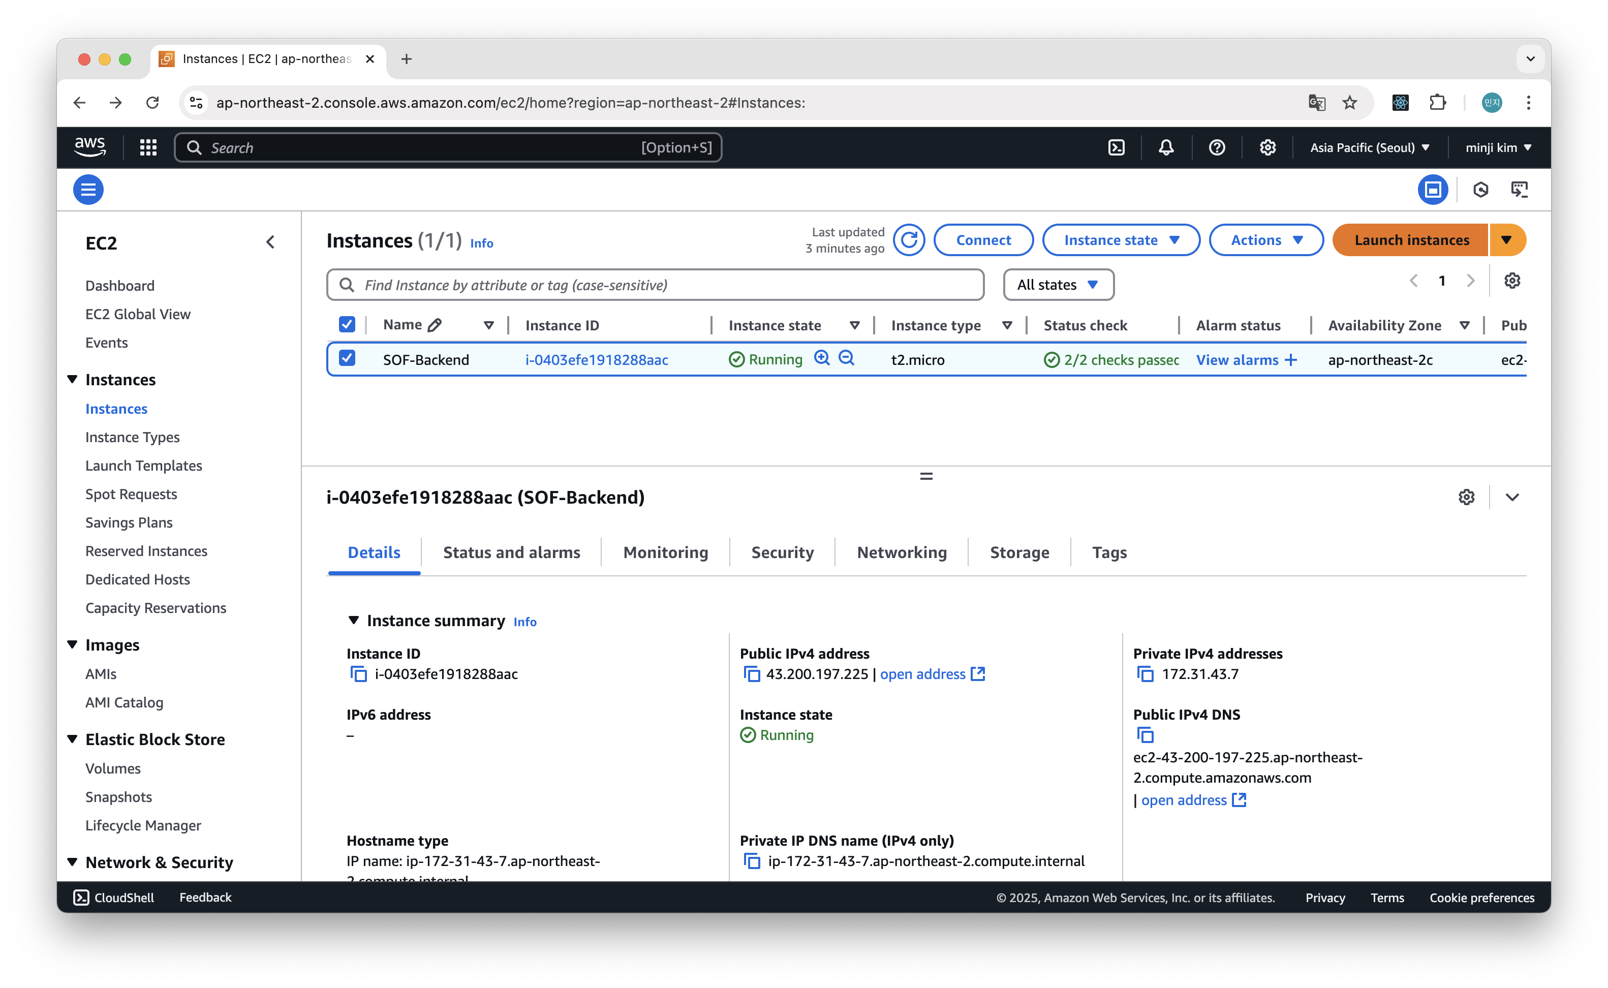The width and height of the screenshot is (1608, 988).
Task: Open the Networking tab
Action: tap(902, 552)
